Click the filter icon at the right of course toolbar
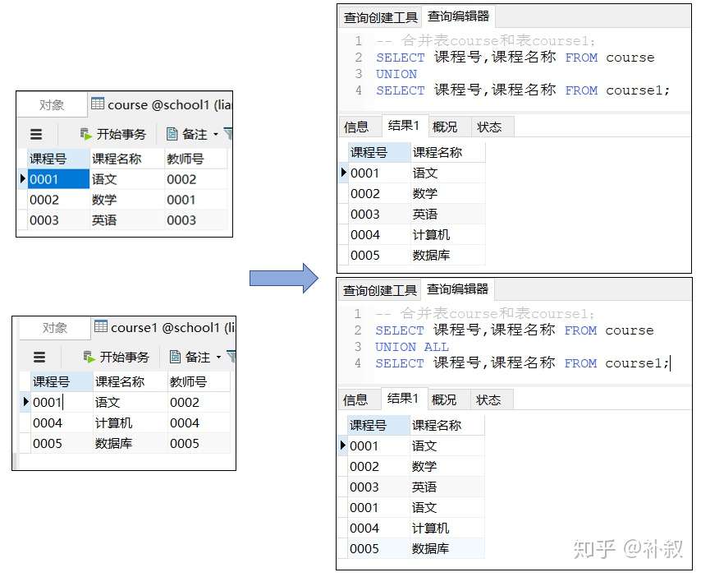 [x=229, y=132]
